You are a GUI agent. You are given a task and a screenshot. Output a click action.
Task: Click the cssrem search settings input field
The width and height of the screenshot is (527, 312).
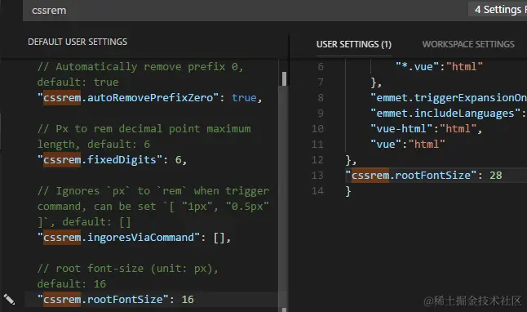pyautogui.click(x=246, y=11)
